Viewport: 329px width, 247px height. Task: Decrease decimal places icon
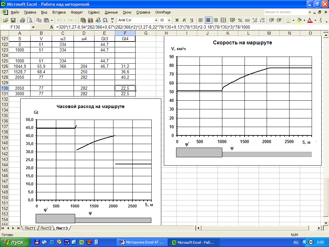[262, 20]
